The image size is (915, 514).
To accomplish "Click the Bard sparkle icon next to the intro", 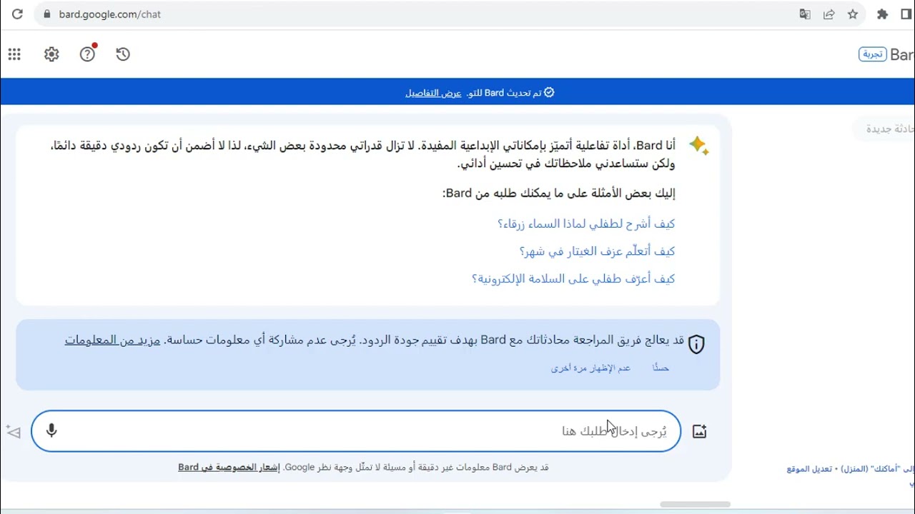I will (x=699, y=146).
